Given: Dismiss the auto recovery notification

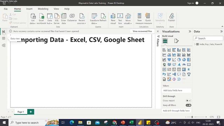Looking at the screenshot, I should click(158, 31).
